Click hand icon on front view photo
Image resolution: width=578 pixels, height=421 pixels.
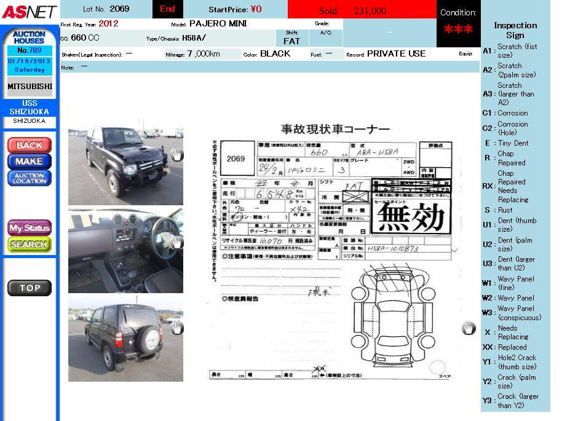click(x=176, y=155)
